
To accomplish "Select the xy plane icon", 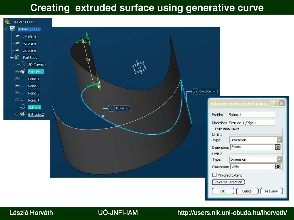I will coord(18,36).
